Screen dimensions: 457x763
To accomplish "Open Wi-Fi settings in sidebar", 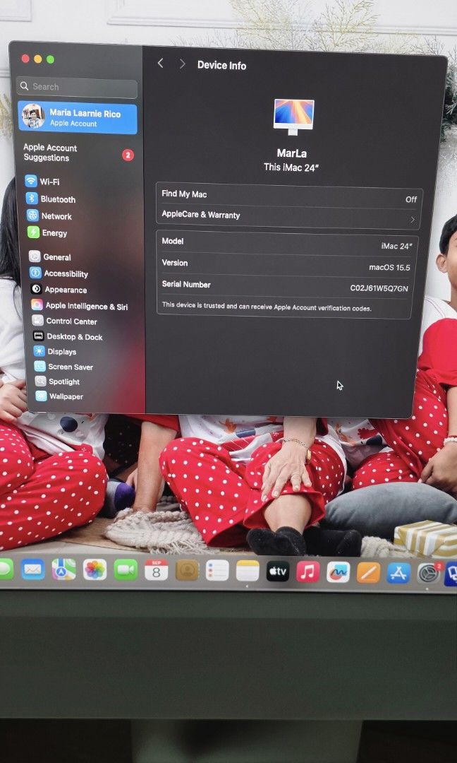I will [43, 182].
